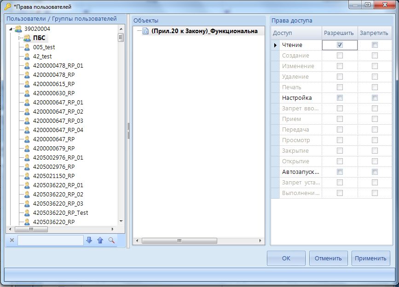Screen dimensions: 399x287
Task: Collapse the 39020004 root node
Action: pyautogui.click(x=11, y=29)
